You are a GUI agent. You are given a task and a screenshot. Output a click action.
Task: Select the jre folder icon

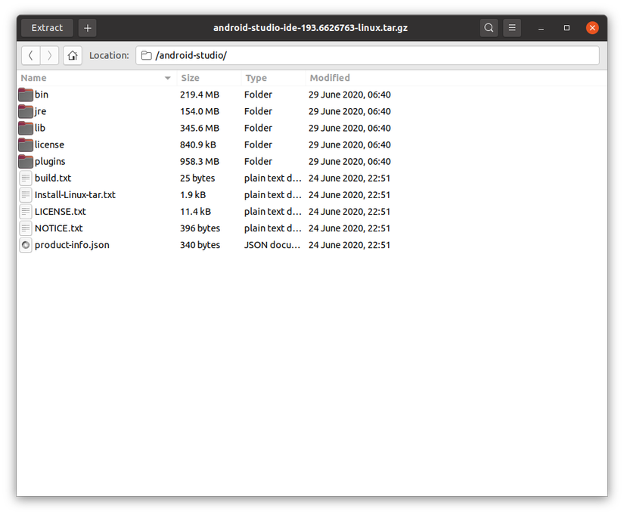coord(26,111)
